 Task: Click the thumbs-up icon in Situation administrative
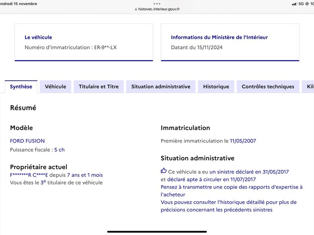(x=164, y=171)
